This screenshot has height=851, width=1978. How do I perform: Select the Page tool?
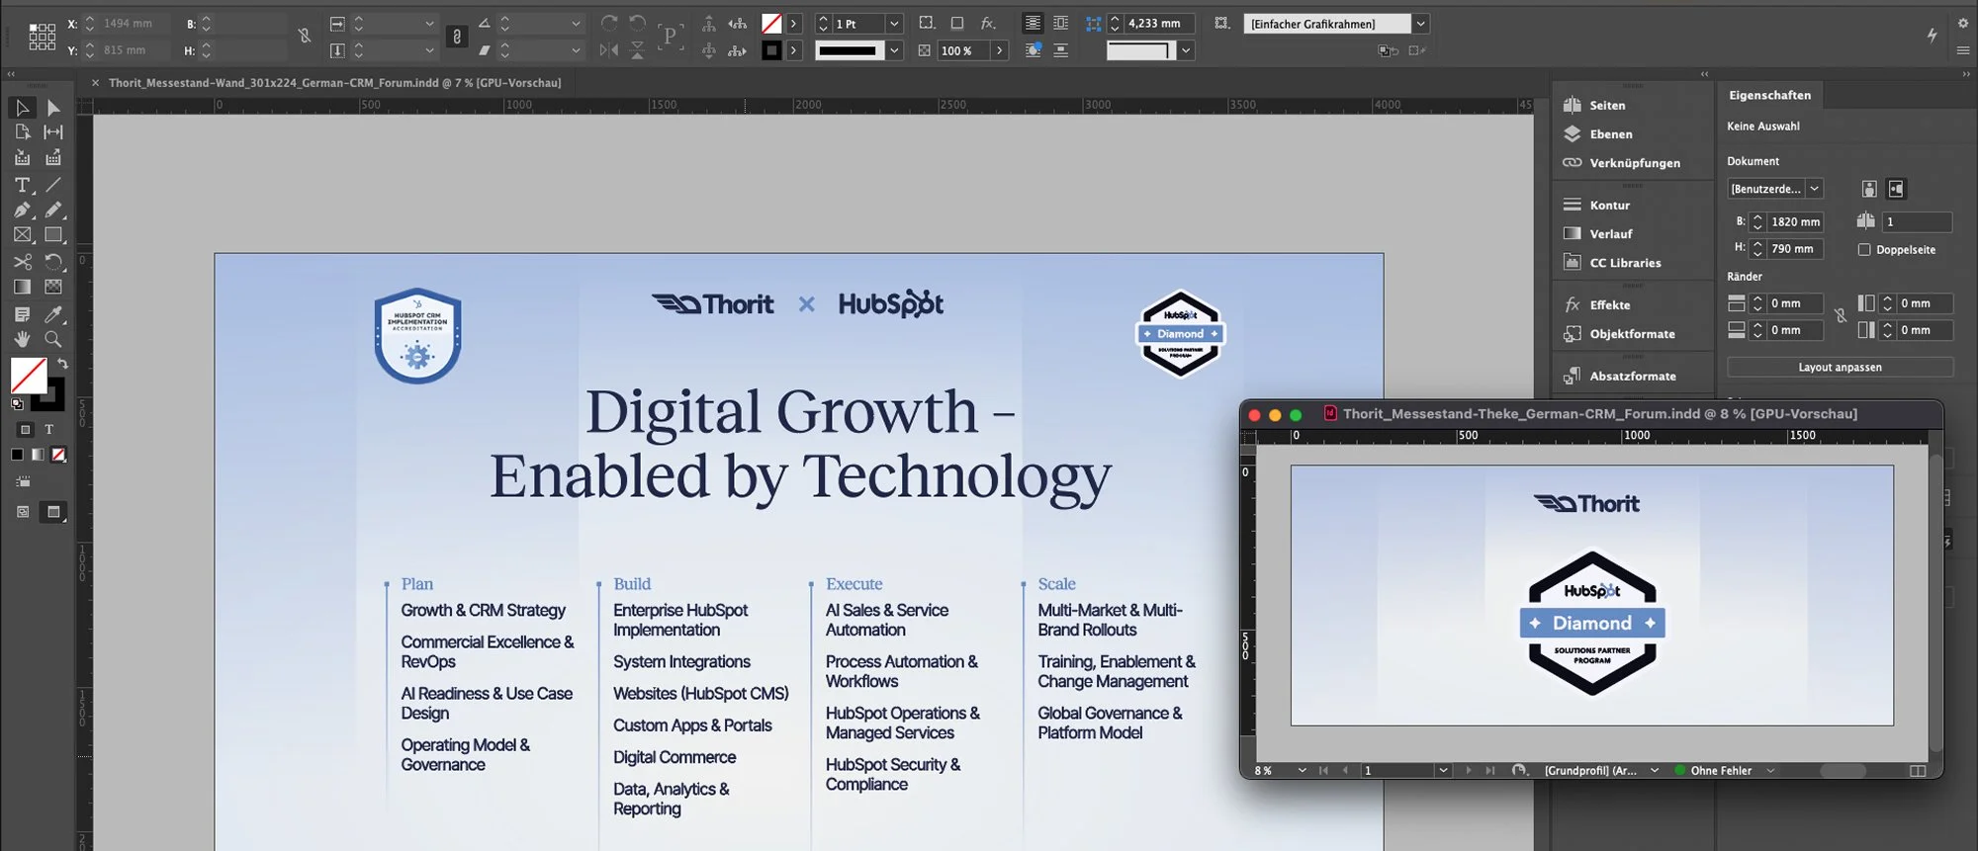(22, 131)
